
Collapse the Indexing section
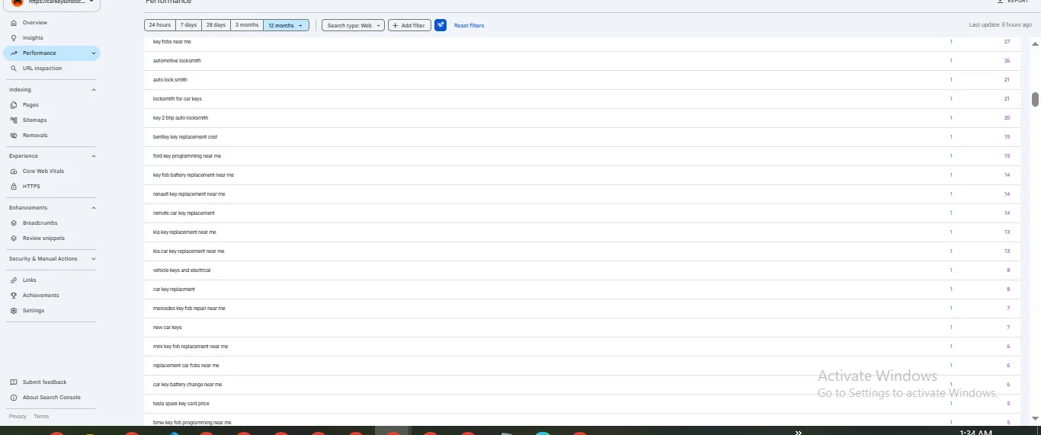94,90
